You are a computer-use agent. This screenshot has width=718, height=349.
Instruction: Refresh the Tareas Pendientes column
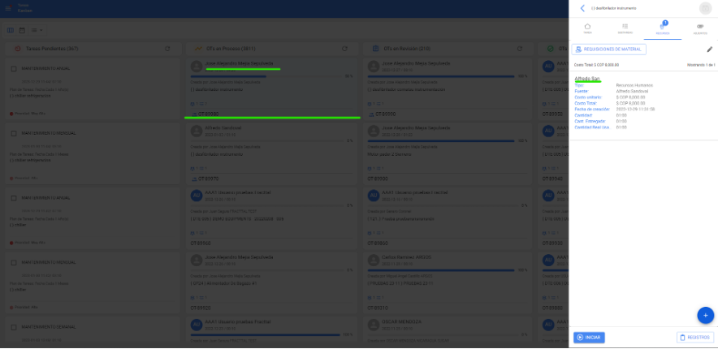coord(167,49)
